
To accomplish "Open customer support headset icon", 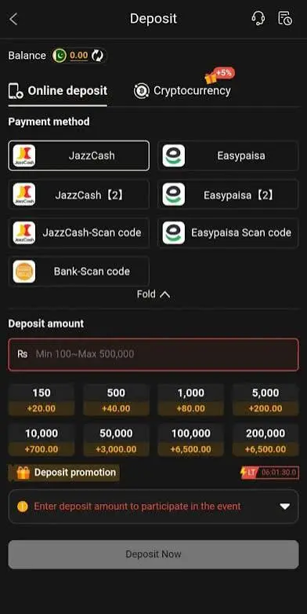I will [258, 18].
